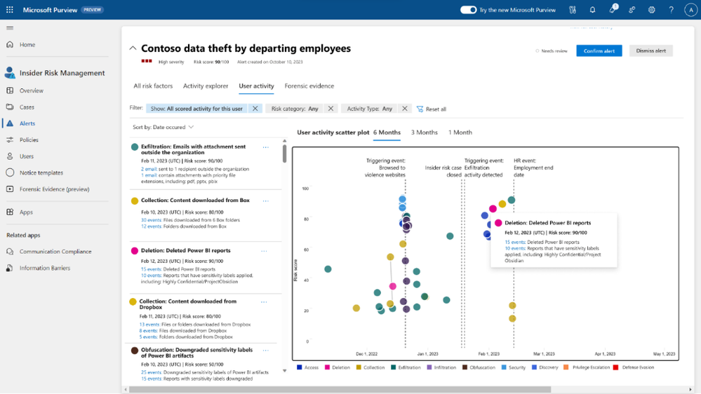Screen dimensions: 701x394
Task: Collapse the alert header chevron
Action: [133, 48]
